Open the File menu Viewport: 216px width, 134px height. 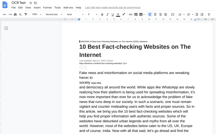tap(13, 7)
